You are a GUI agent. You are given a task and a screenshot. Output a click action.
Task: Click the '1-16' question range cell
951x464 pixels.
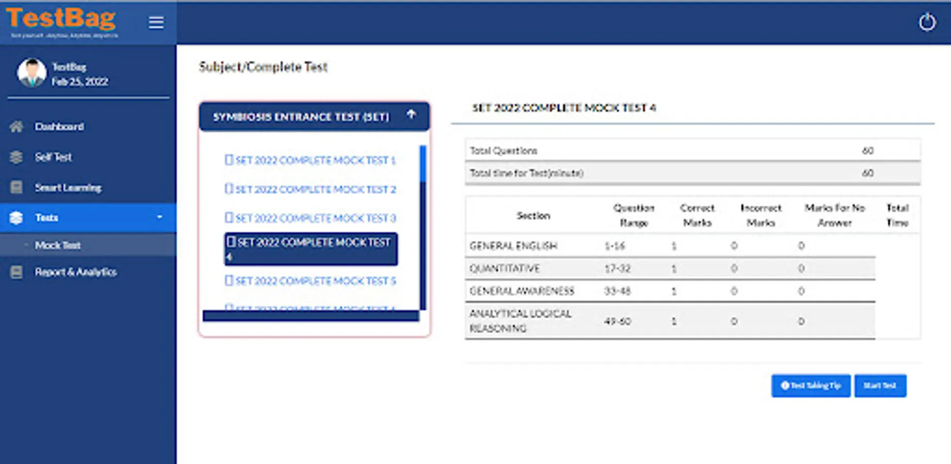point(615,246)
